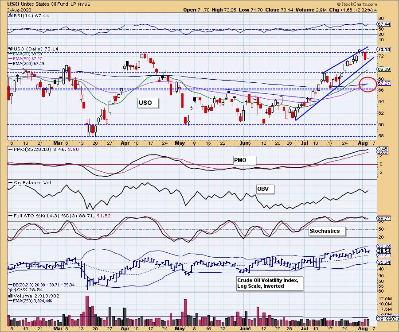Click the StockCharts.com copyright text
Image resolution: width=399 pixels, height=332 pixels.
click(x=357, y=4)
